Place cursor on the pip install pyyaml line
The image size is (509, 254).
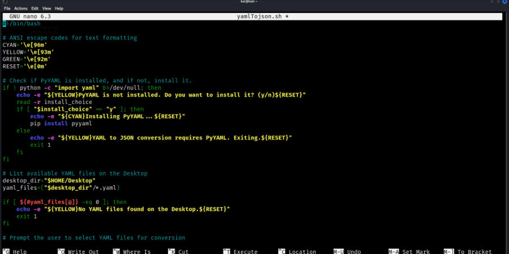coord(62,123)
